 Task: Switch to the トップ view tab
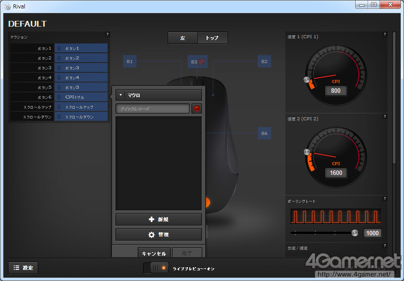coord(212,38)
